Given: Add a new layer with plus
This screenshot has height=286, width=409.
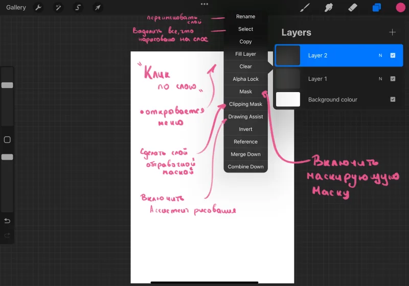Looking at the screenshot, I should point(392,32).
